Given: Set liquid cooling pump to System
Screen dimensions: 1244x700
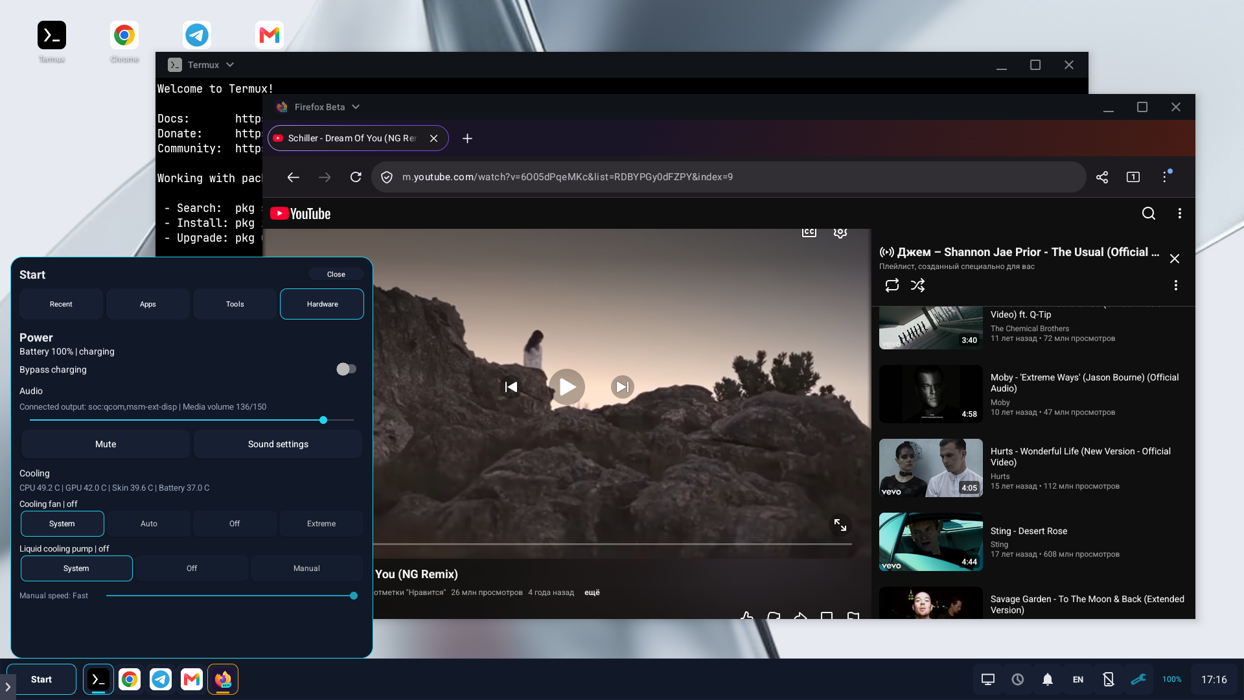Looking at the screenshot, I should pos(76,568).
